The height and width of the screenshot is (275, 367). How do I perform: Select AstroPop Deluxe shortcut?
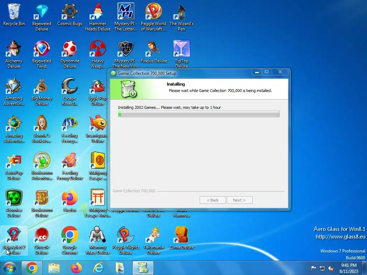click(x=14, y=166)
